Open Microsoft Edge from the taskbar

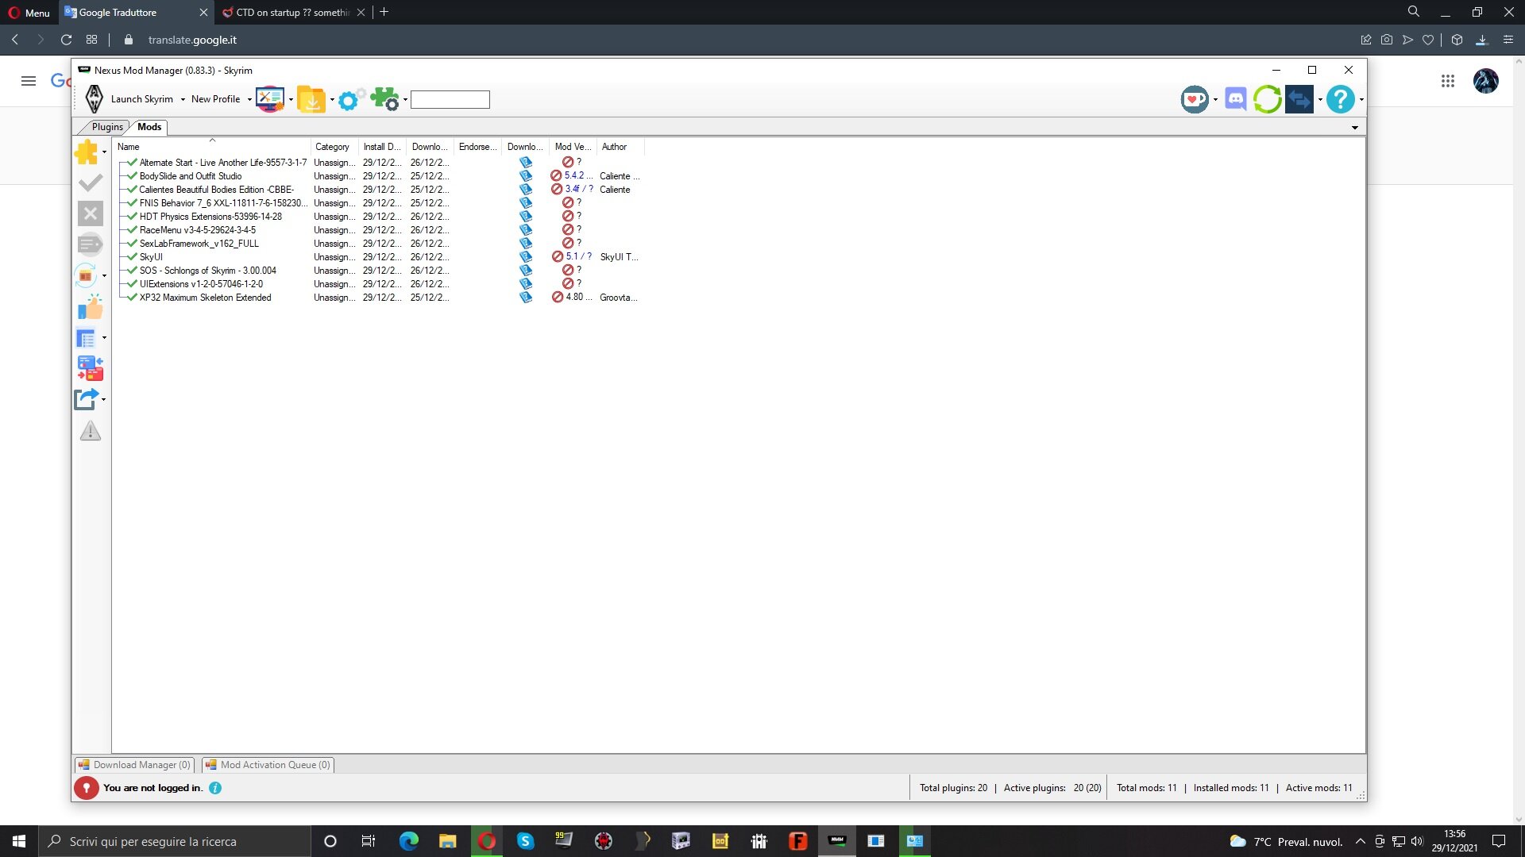(x=408, y=841)
